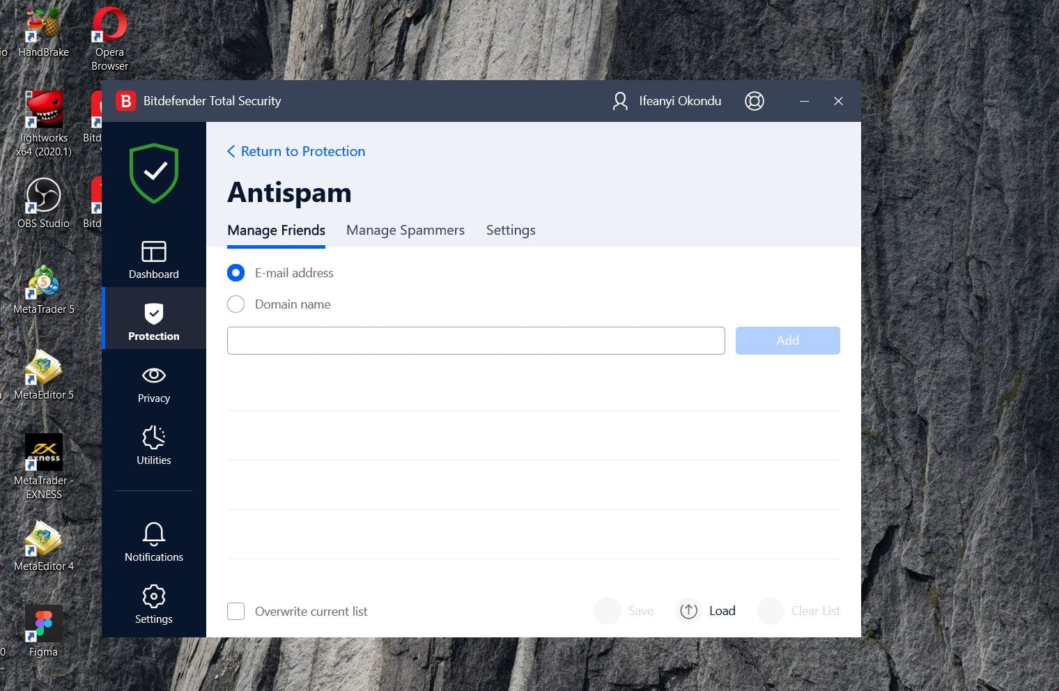Open the Notifications bell icon
The image size is (1059, 691).
click(x=153, y=534)
